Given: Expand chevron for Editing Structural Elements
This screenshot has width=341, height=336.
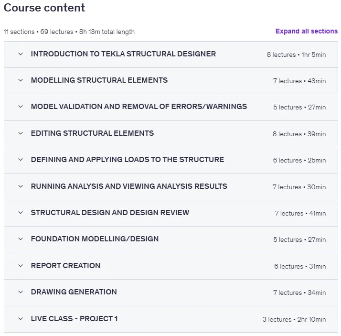Looking at the screenshot, I should click(x=21, y=133).
